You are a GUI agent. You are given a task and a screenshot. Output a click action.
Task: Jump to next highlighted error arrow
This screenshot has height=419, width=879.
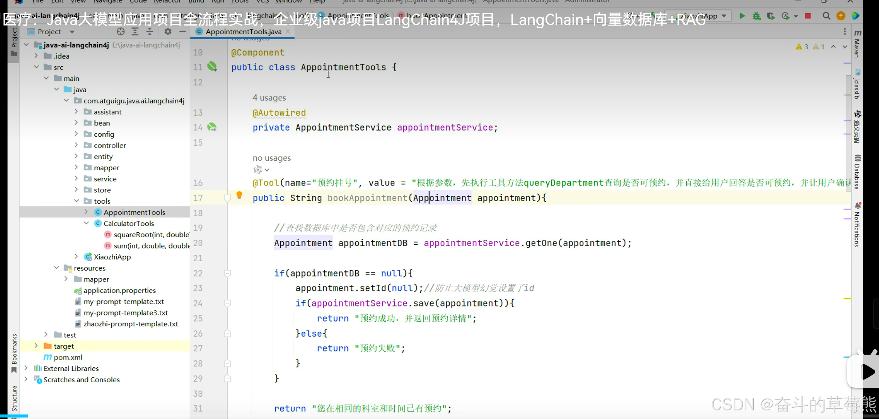pos(845,47)
